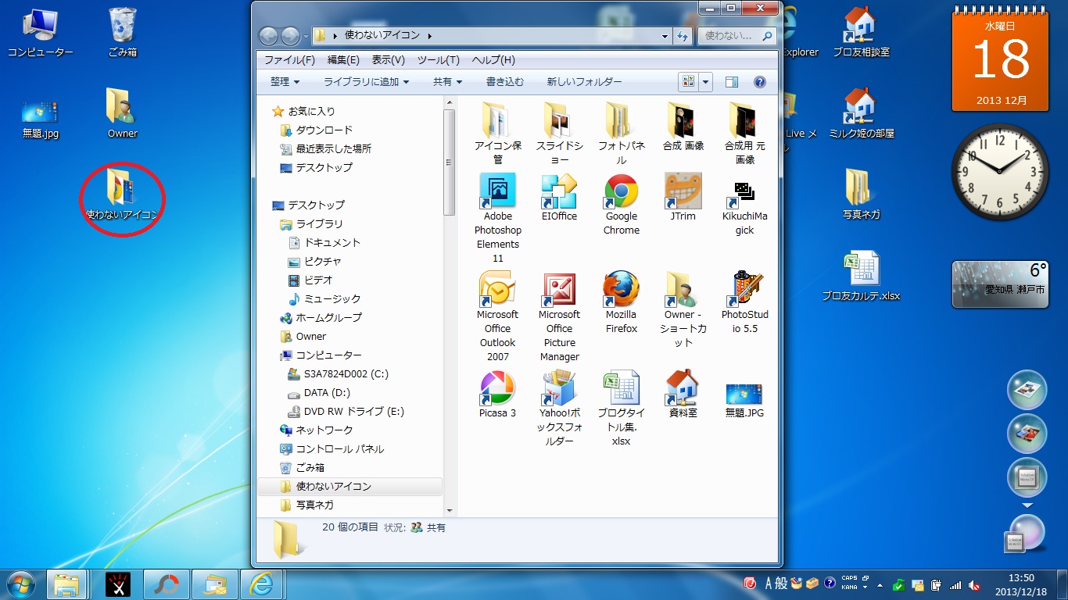
Task: Select ピクチャ library
Action: click(314, 261)
